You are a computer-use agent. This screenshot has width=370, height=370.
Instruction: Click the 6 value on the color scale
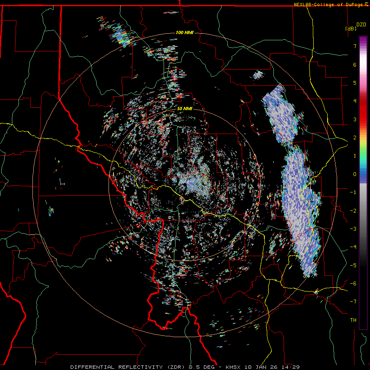pos(355,65)
